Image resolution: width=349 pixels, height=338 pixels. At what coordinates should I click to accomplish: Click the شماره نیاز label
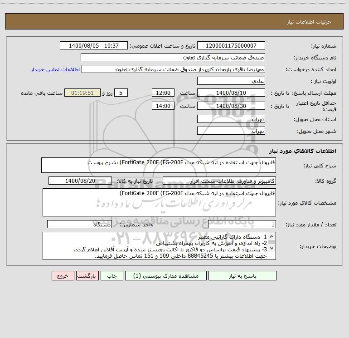coord(324,46)
